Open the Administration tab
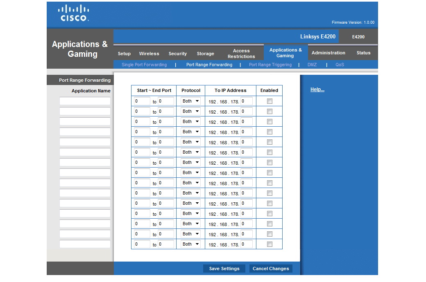426x282 pixels. point(328,53)
